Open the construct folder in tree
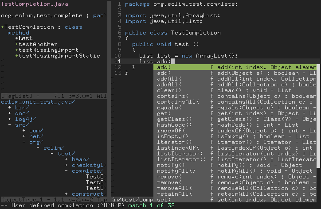 [87, 194]
